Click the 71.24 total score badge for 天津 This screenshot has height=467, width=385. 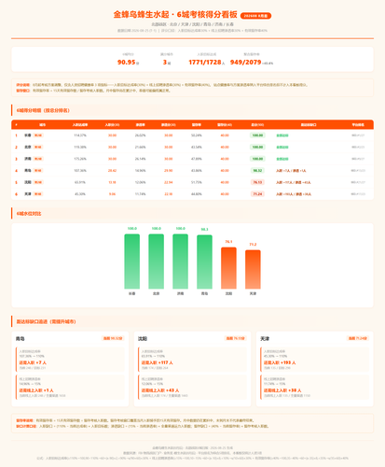coord(257,194)
